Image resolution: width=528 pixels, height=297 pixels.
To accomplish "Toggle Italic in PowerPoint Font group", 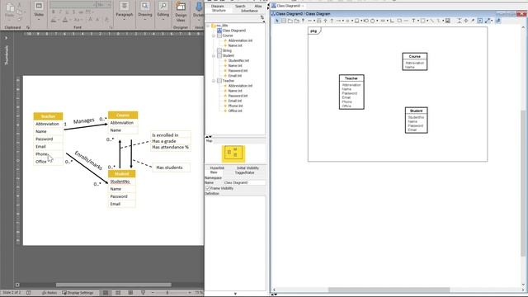I will tap(60, 12).
